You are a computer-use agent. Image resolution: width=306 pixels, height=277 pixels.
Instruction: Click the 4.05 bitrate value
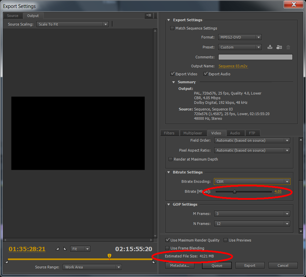tap(278, 191)
